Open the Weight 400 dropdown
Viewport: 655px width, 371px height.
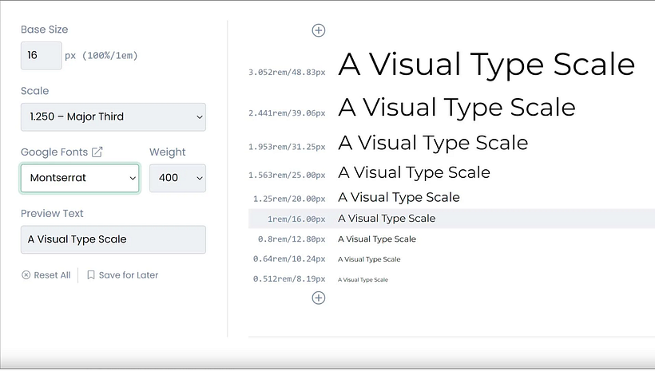[x=177, y=178]
